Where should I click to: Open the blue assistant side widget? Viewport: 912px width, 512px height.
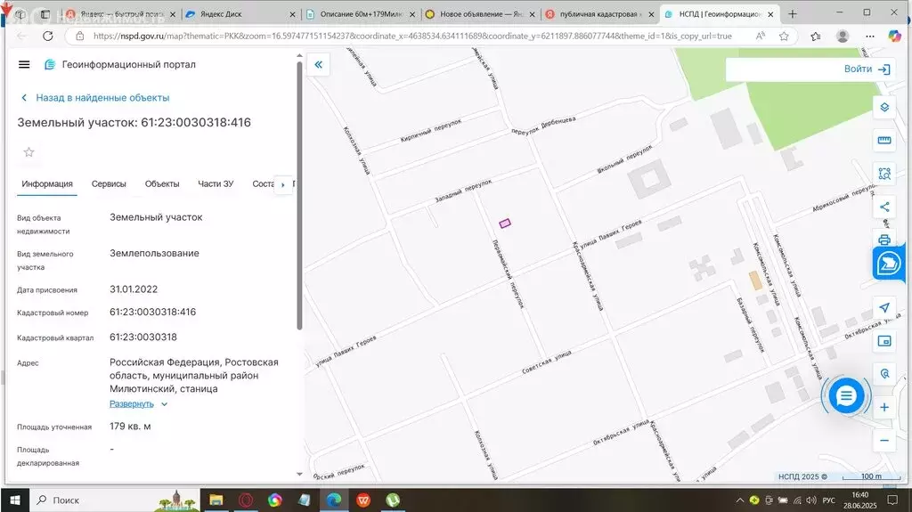point(888,264)
